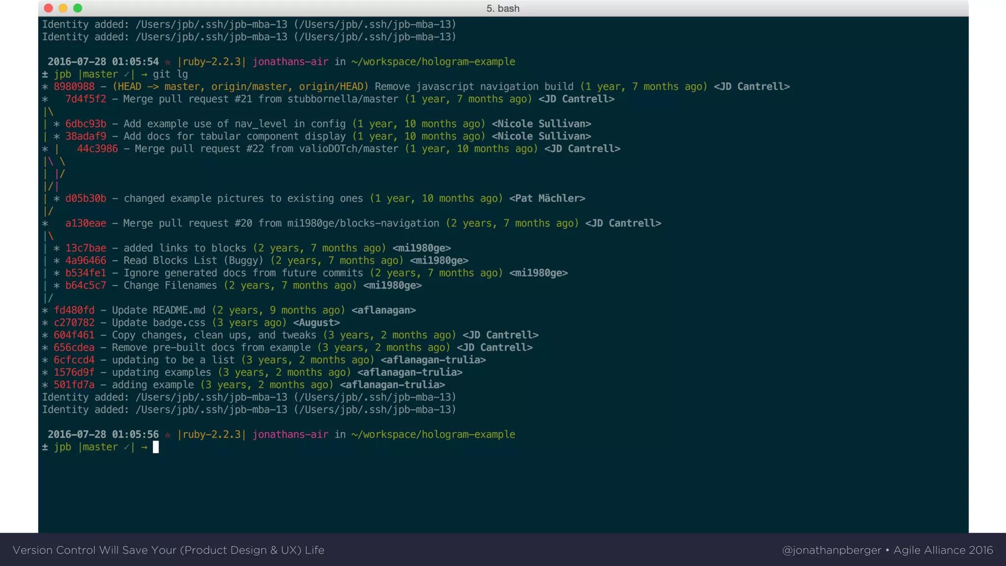The width and height of the screenshot is (1006, 566).
Task: Click the author name <Pat Mächler>
Action: tap(547, 198)
